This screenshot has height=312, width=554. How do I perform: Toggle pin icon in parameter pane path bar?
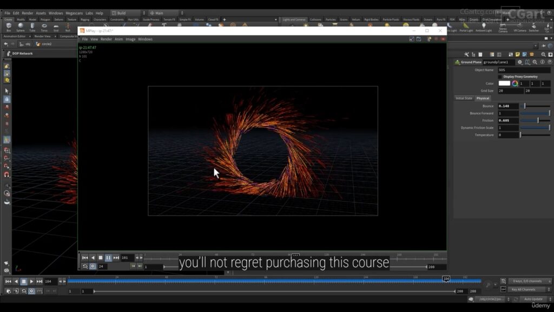[x=543, y=45]
